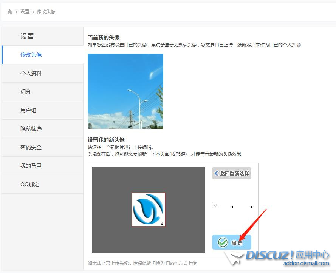Click the red-bordered crop selection box
Image resolution: width=336 pixels, height=273 pixels.
[x=148, y=210]
